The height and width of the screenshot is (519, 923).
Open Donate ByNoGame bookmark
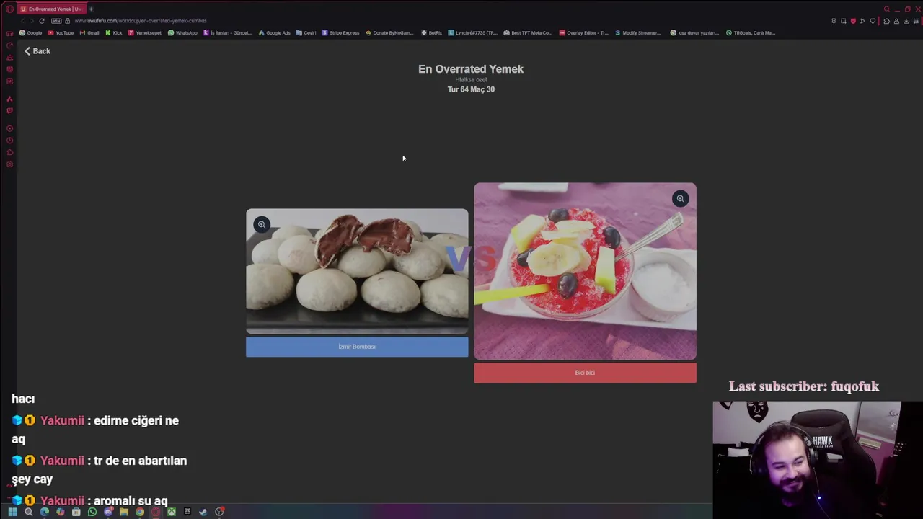pos(390,32)
